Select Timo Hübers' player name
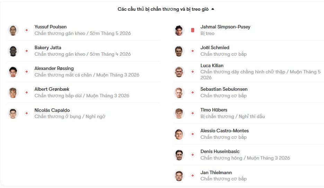This screenshot has width=324, height=188. (x=214, y=110)
